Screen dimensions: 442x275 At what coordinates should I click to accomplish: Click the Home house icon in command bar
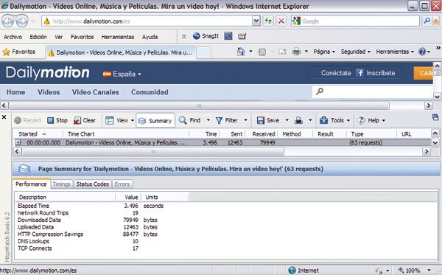(x=241, y=52)
